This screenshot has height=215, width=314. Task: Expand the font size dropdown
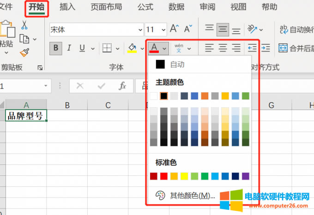[162, 30]
